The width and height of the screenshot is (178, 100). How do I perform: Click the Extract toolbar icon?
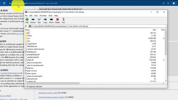(x=33, y=19)
